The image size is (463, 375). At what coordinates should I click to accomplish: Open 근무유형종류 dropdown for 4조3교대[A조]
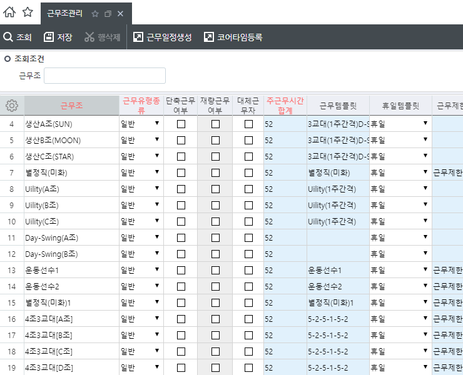click(156, 319)
